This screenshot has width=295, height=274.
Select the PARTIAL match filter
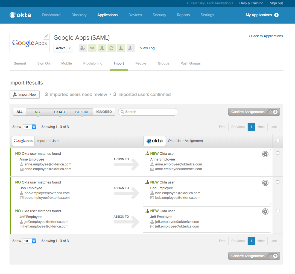pyautogui.click(x=82, y=112)
